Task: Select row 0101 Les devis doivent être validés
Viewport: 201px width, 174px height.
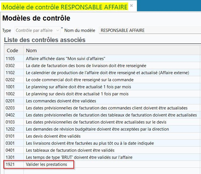Action: point(102,136)
